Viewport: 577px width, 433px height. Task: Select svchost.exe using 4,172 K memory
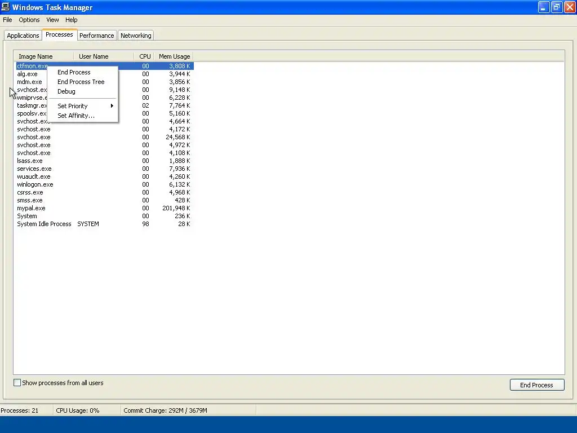(x=104, y=129)
